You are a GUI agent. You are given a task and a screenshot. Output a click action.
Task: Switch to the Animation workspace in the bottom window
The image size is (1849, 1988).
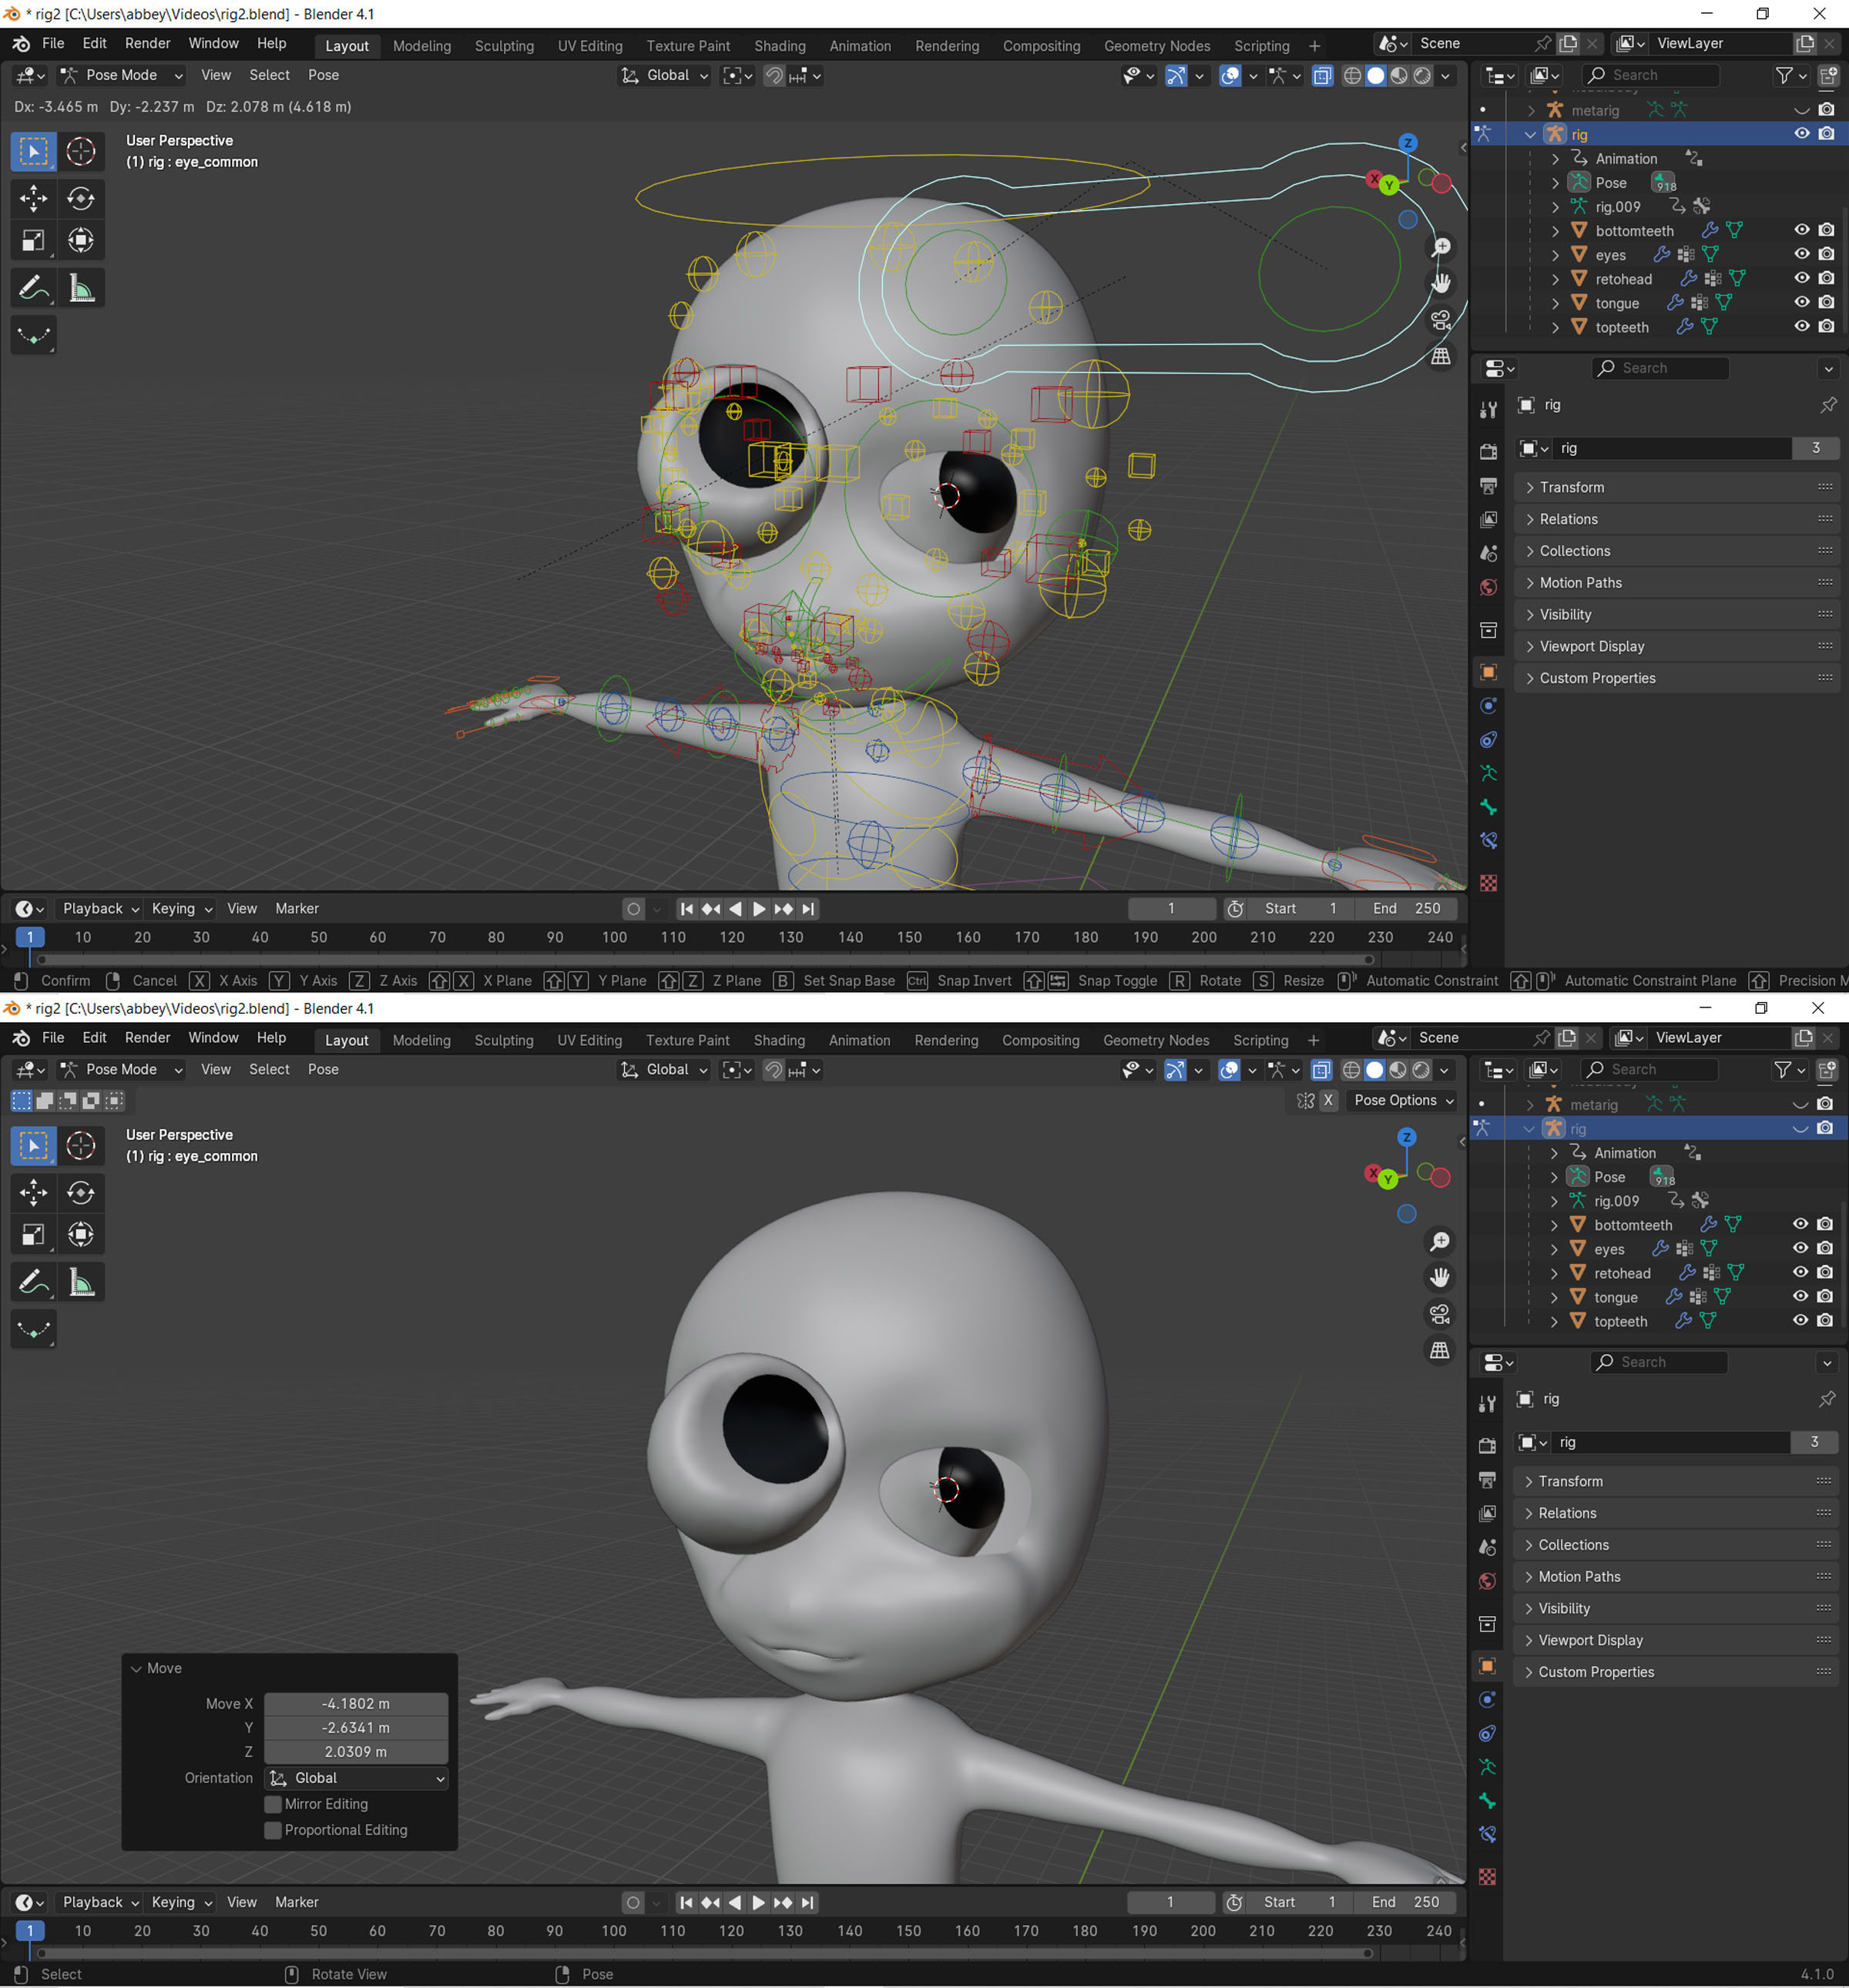[x=859, y=1040]
